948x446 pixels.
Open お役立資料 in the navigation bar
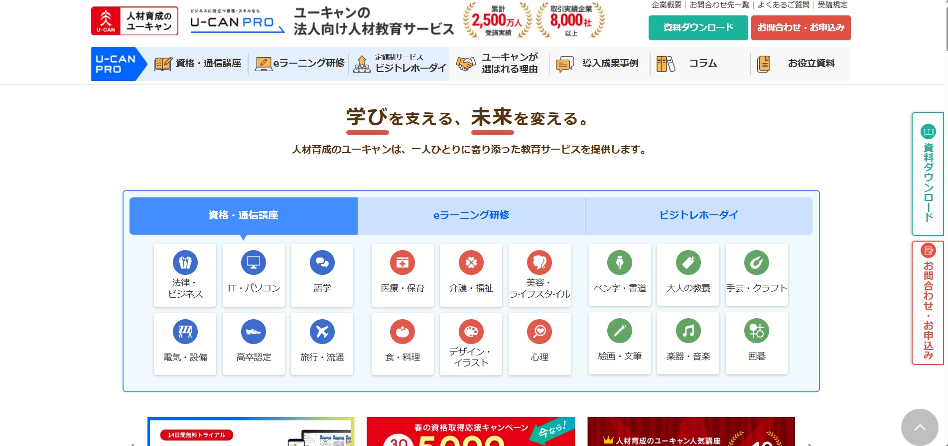pos(801,64)
